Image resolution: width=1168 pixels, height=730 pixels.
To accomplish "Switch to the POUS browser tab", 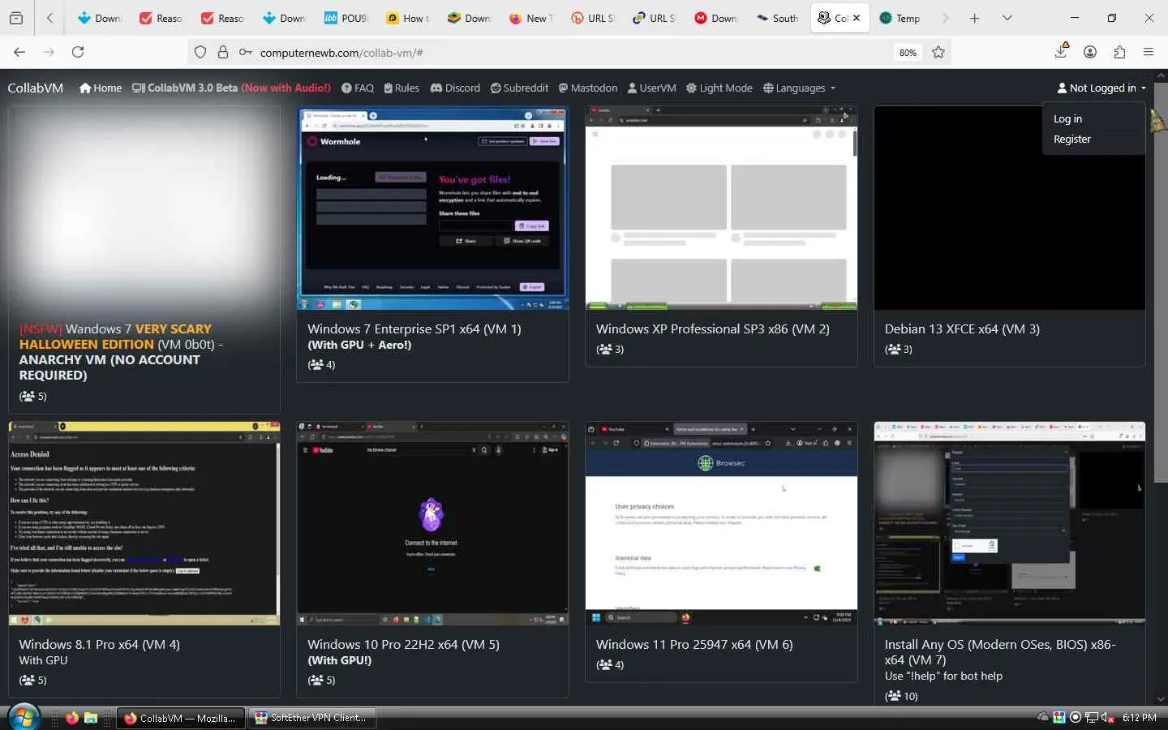I will coord(346,18).
